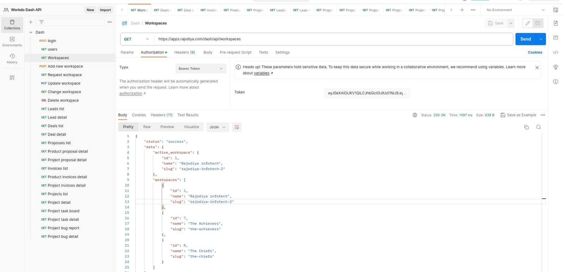Open the Environments sidebar panel
This screenshot has width=563, height=272.
(x=12, y=41)
